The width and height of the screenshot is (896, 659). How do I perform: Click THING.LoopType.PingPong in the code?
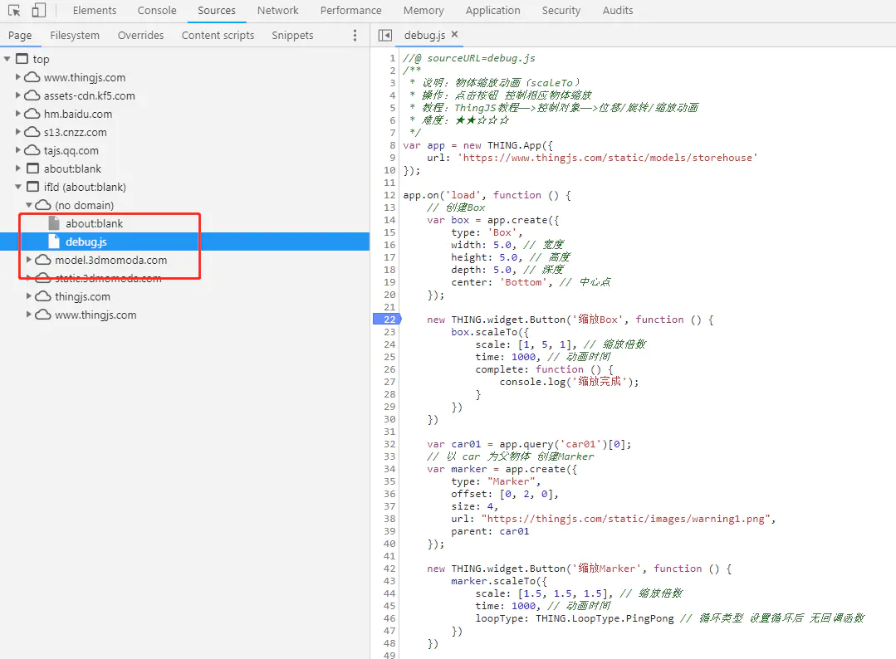(605, 618)
